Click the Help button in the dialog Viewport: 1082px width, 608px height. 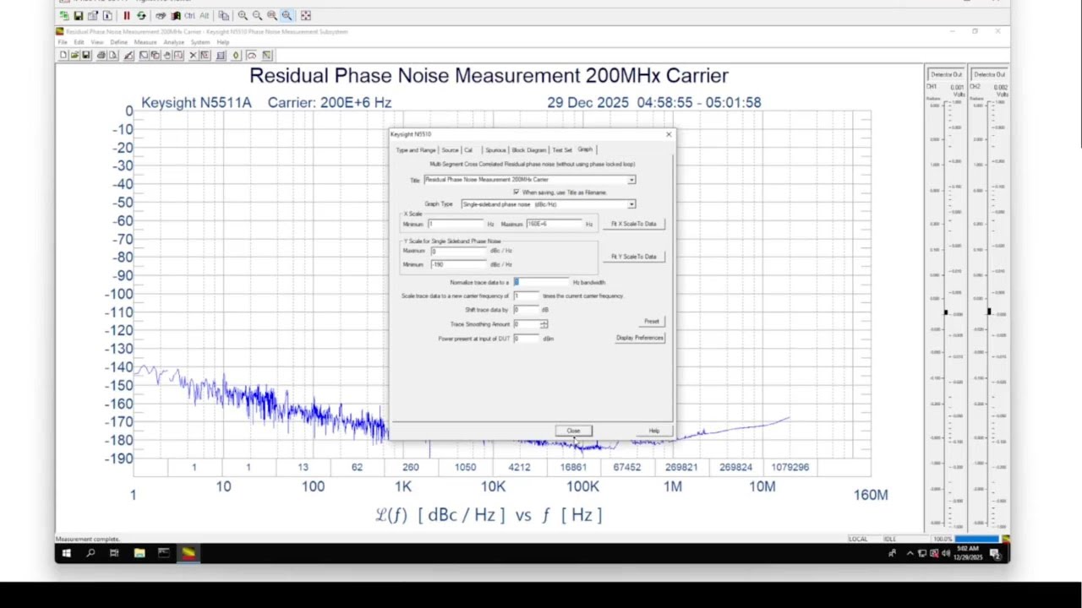653,431
